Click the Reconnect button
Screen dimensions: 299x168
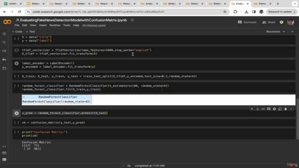click(x=273, y=32)
